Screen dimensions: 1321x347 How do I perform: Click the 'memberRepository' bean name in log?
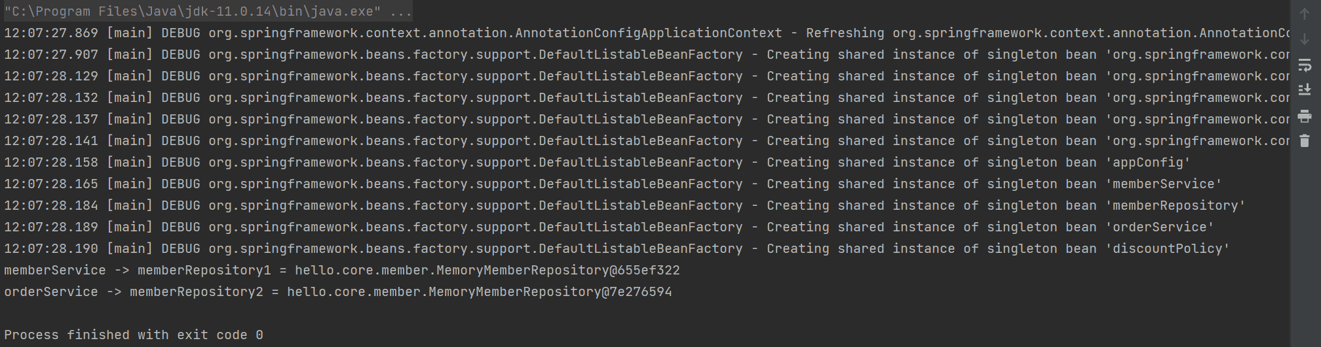pyautogui.click(x=1175, y=205)
